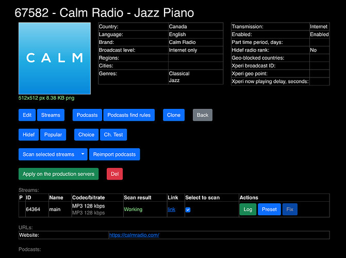This screenshot has width=346, height=258.
Task: Click the Xperi broadcast ID label
Action: pos(254,66)
